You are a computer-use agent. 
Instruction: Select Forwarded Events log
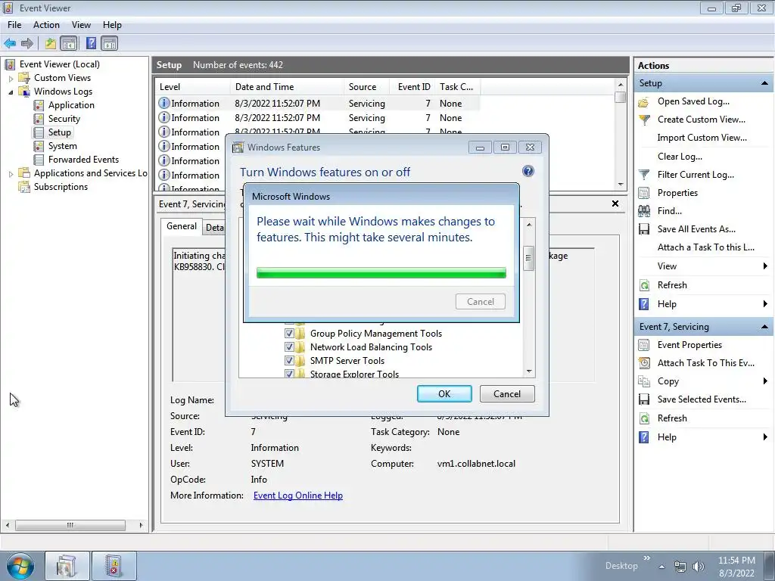tap(83, 160)
